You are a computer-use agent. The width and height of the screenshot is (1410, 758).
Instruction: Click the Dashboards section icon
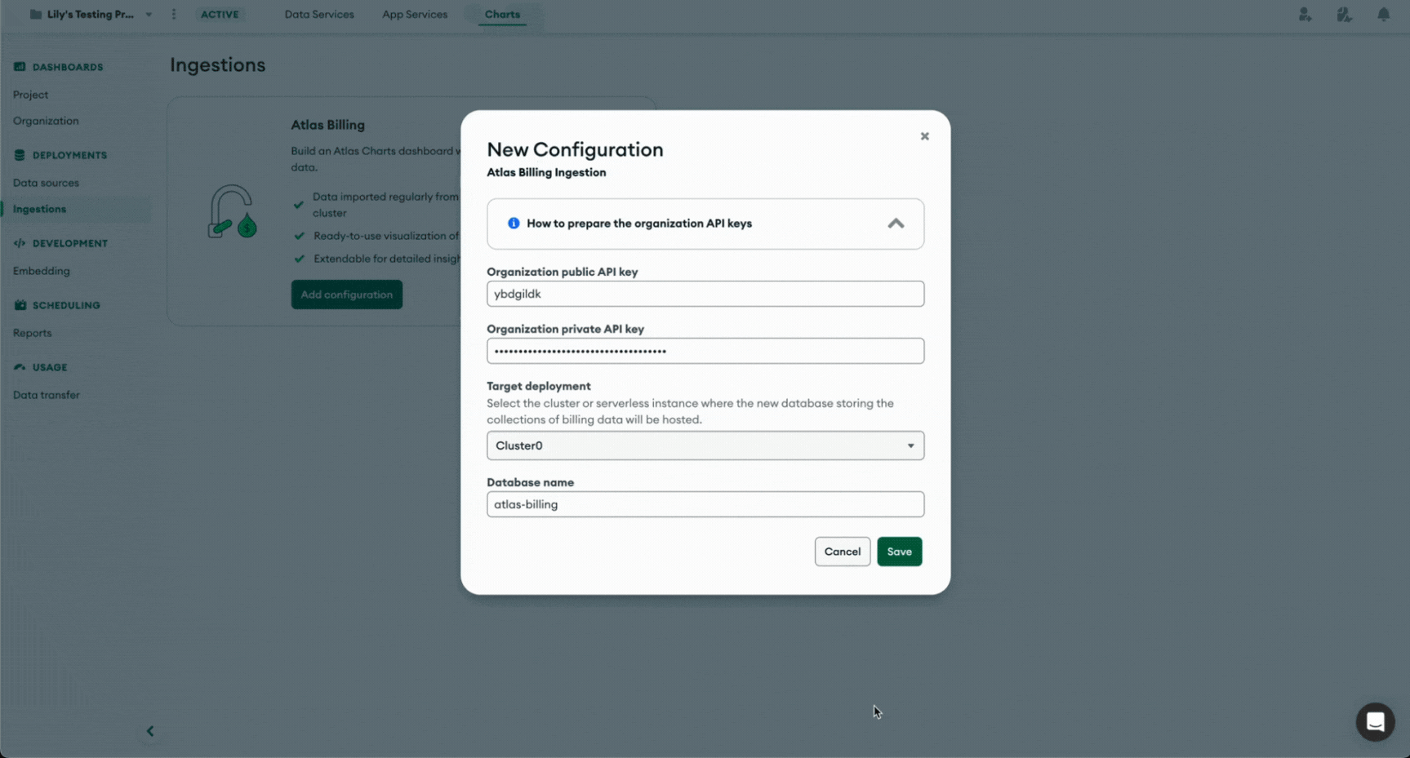[x=20, y=67]
